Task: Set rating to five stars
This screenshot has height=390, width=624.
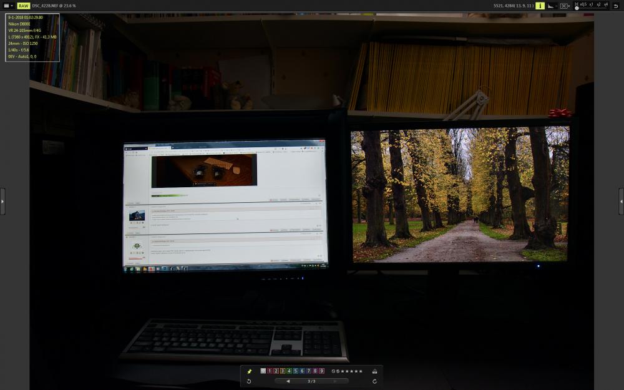Action: pyautogui.click(x=361, y=371)
